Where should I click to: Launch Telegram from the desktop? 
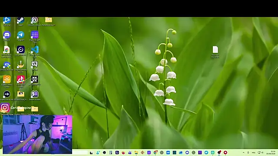20,36
